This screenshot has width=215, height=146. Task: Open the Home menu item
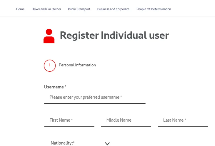20,9
